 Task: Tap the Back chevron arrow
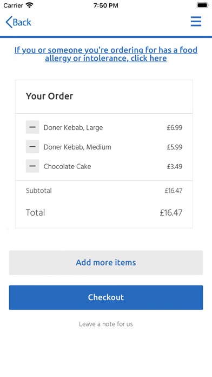[9, 22]
